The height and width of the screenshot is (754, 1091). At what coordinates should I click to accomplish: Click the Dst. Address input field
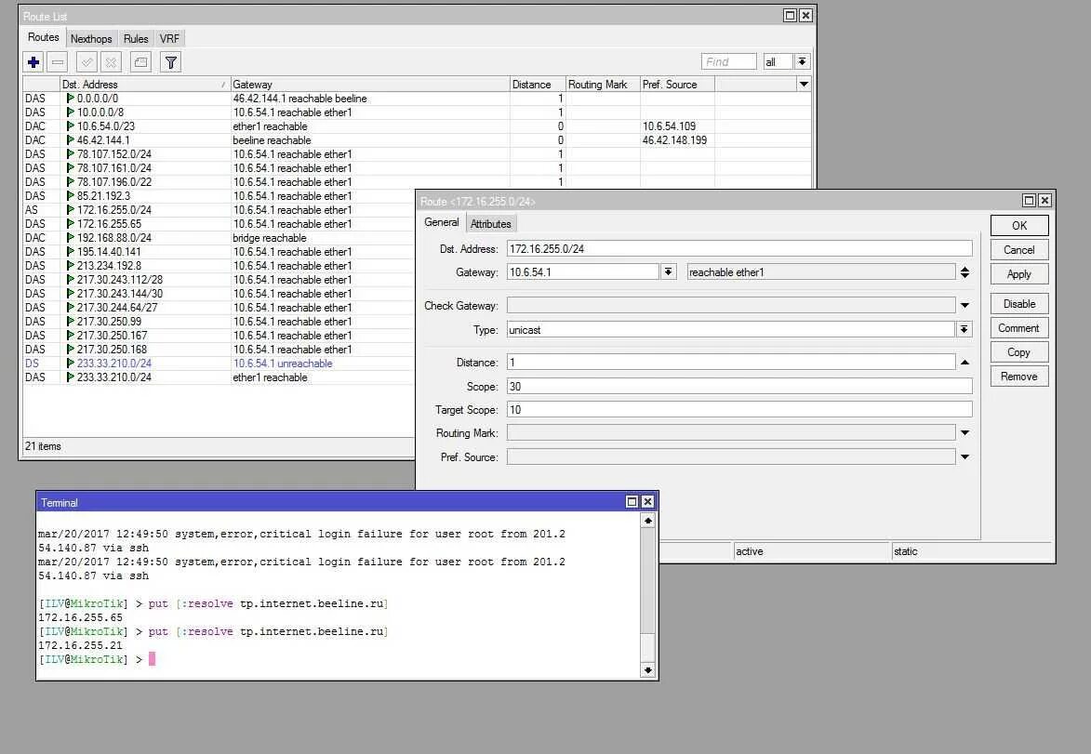pyautogui.click(x=739, y=249)
